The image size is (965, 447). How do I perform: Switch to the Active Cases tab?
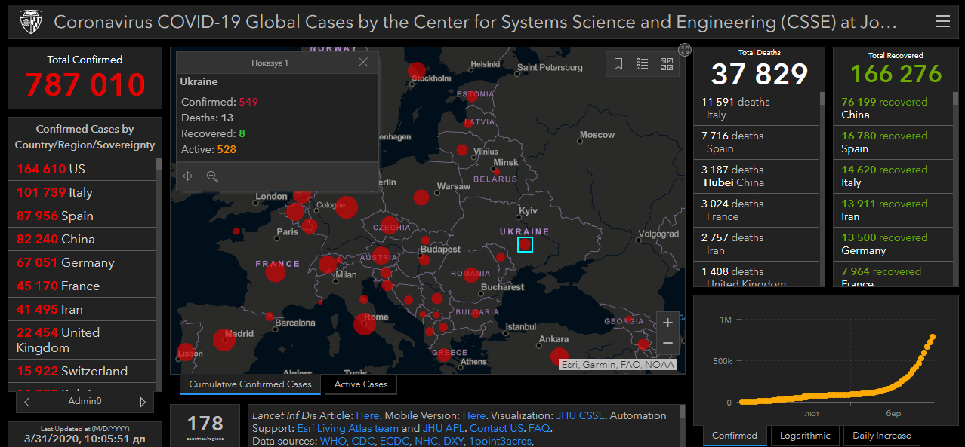click(361, 384)
